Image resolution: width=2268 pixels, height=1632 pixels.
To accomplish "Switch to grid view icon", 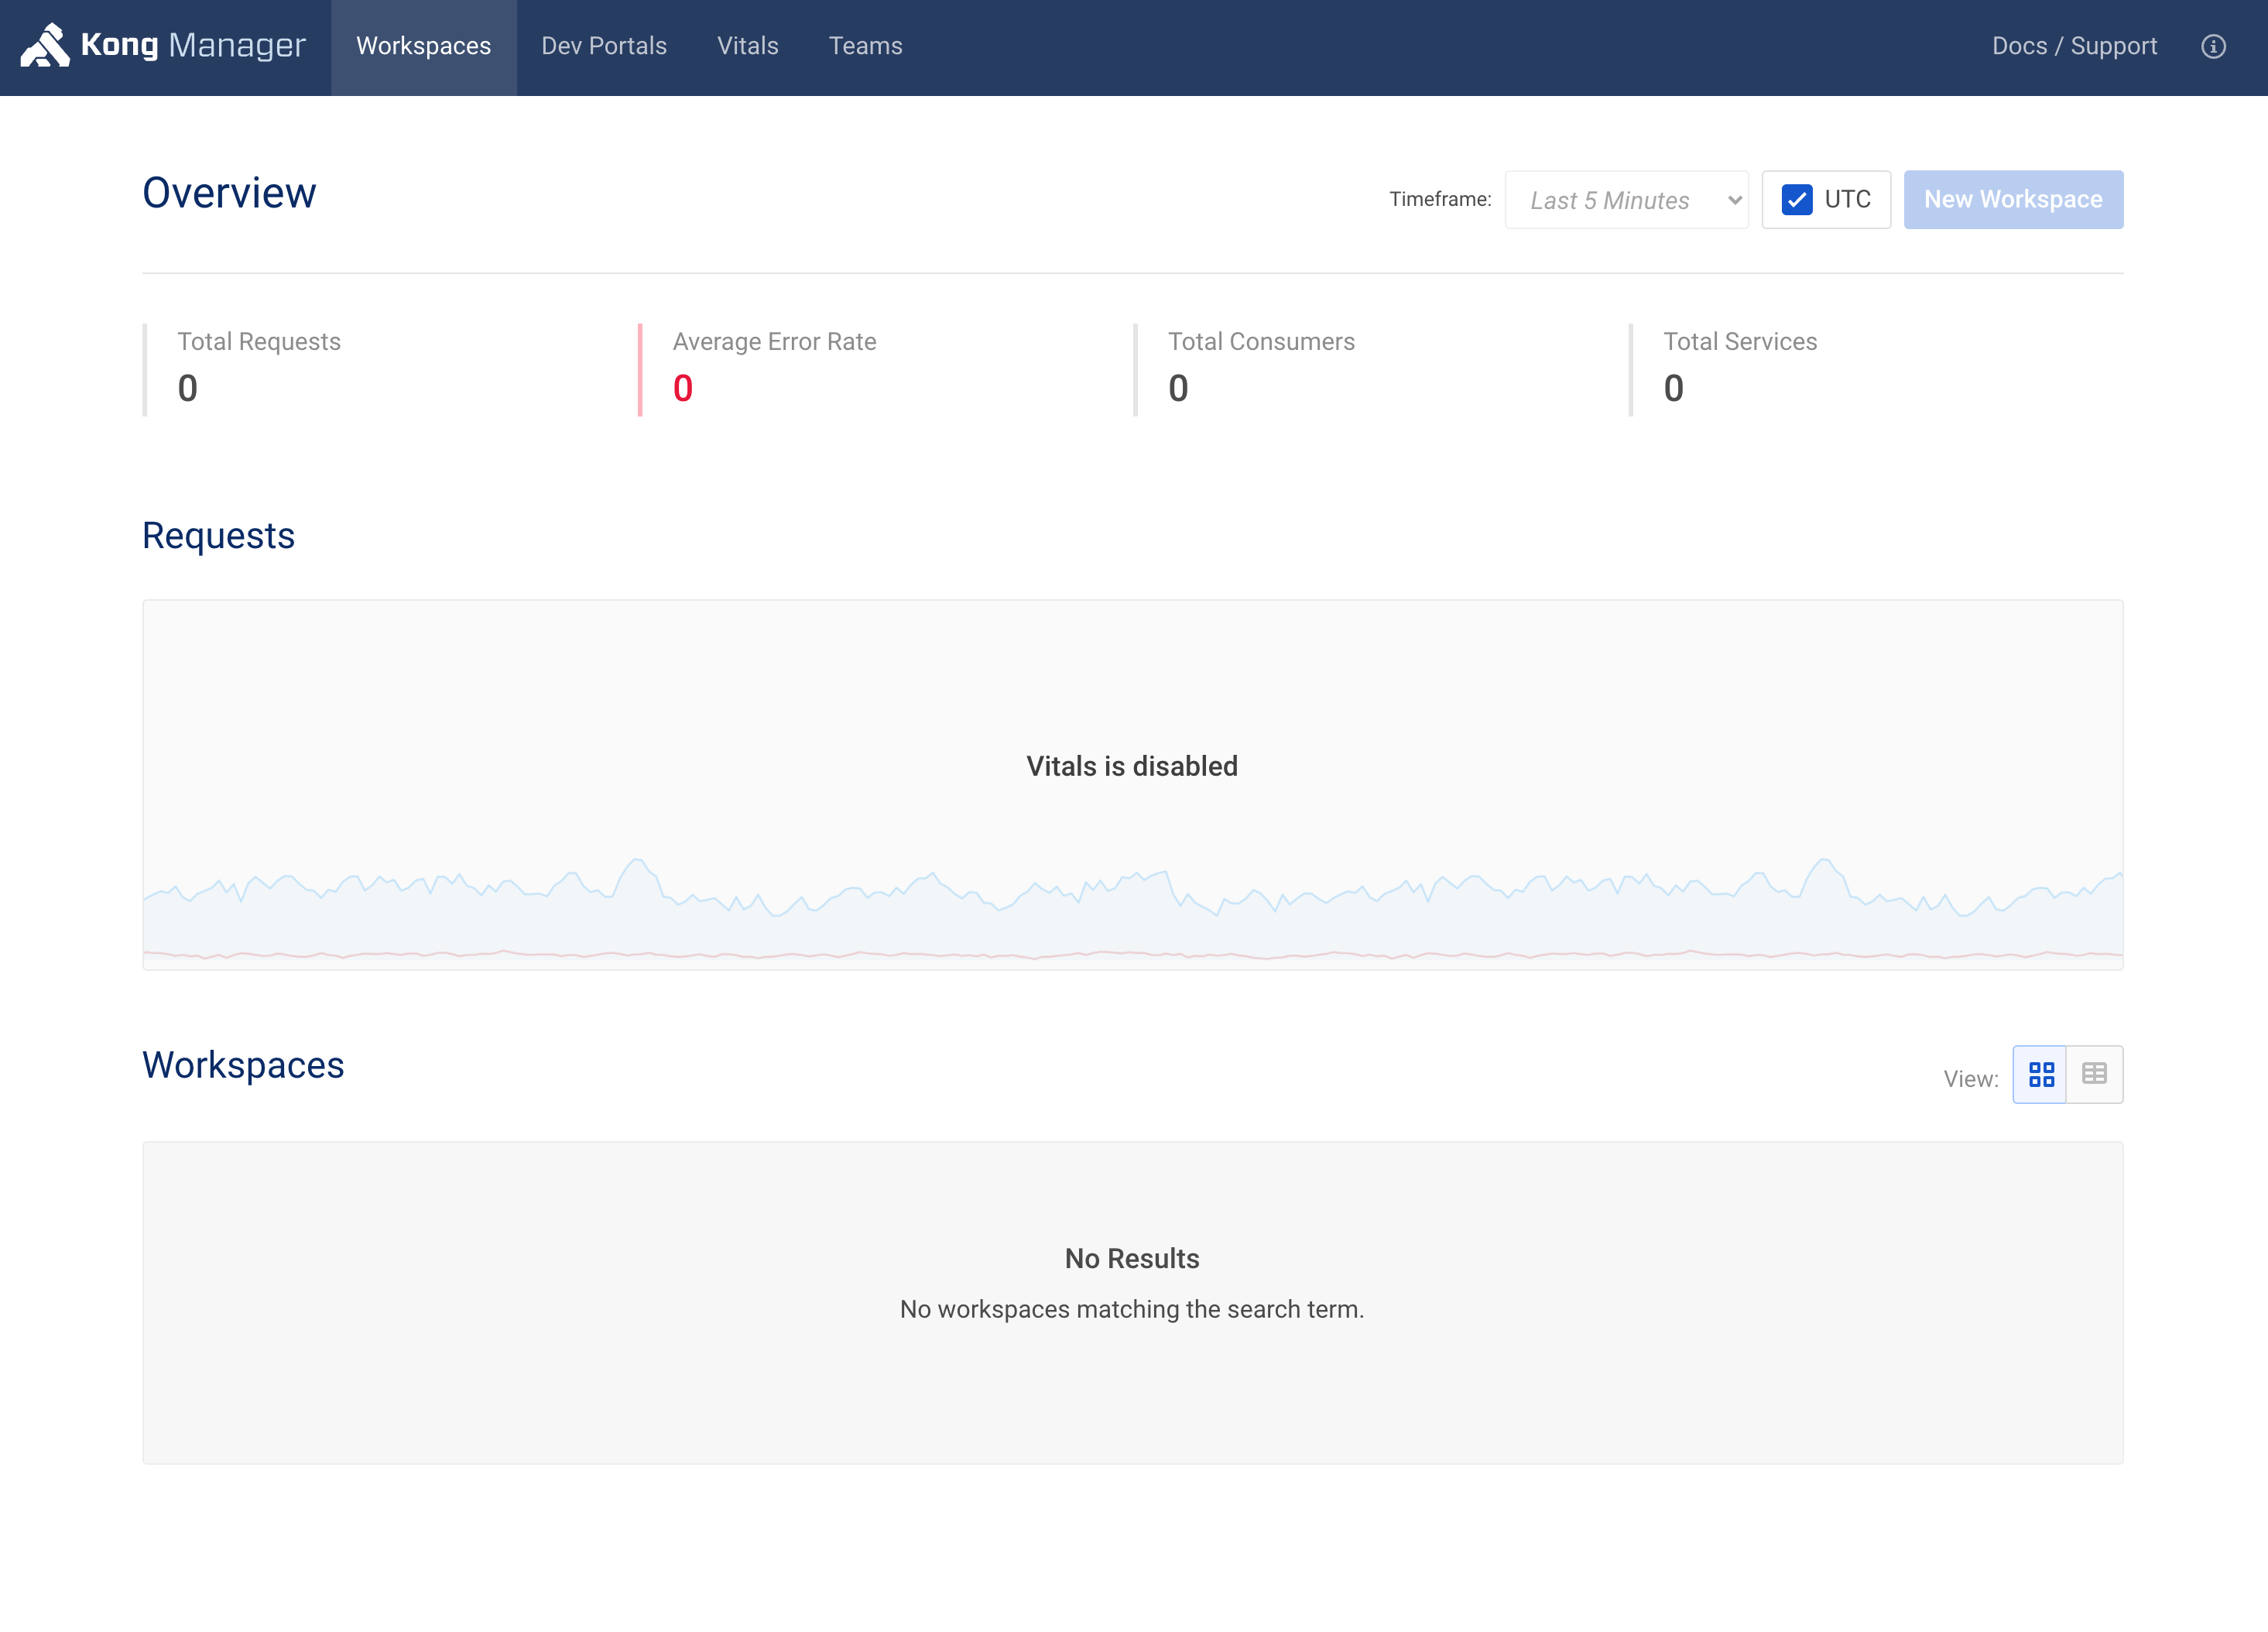I will 2040,1075.
